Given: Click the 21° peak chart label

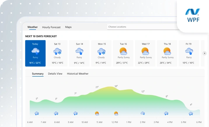Looking at the screenshot, I should (x=97, y=87).
